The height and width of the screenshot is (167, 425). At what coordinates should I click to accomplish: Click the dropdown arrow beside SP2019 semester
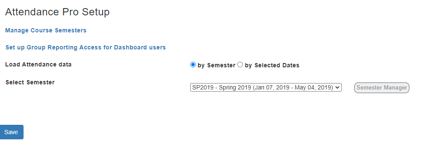(x=337, y=87)
